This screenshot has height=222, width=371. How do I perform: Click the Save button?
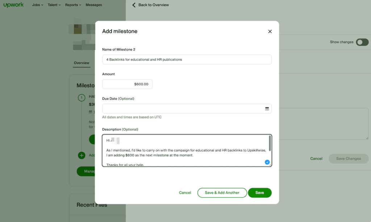(x=259, y=193)
